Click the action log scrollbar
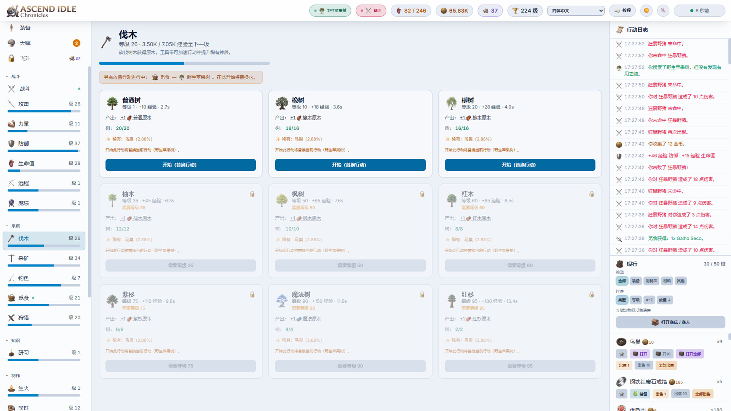This screenshot has width=731, height=411. 729,51
